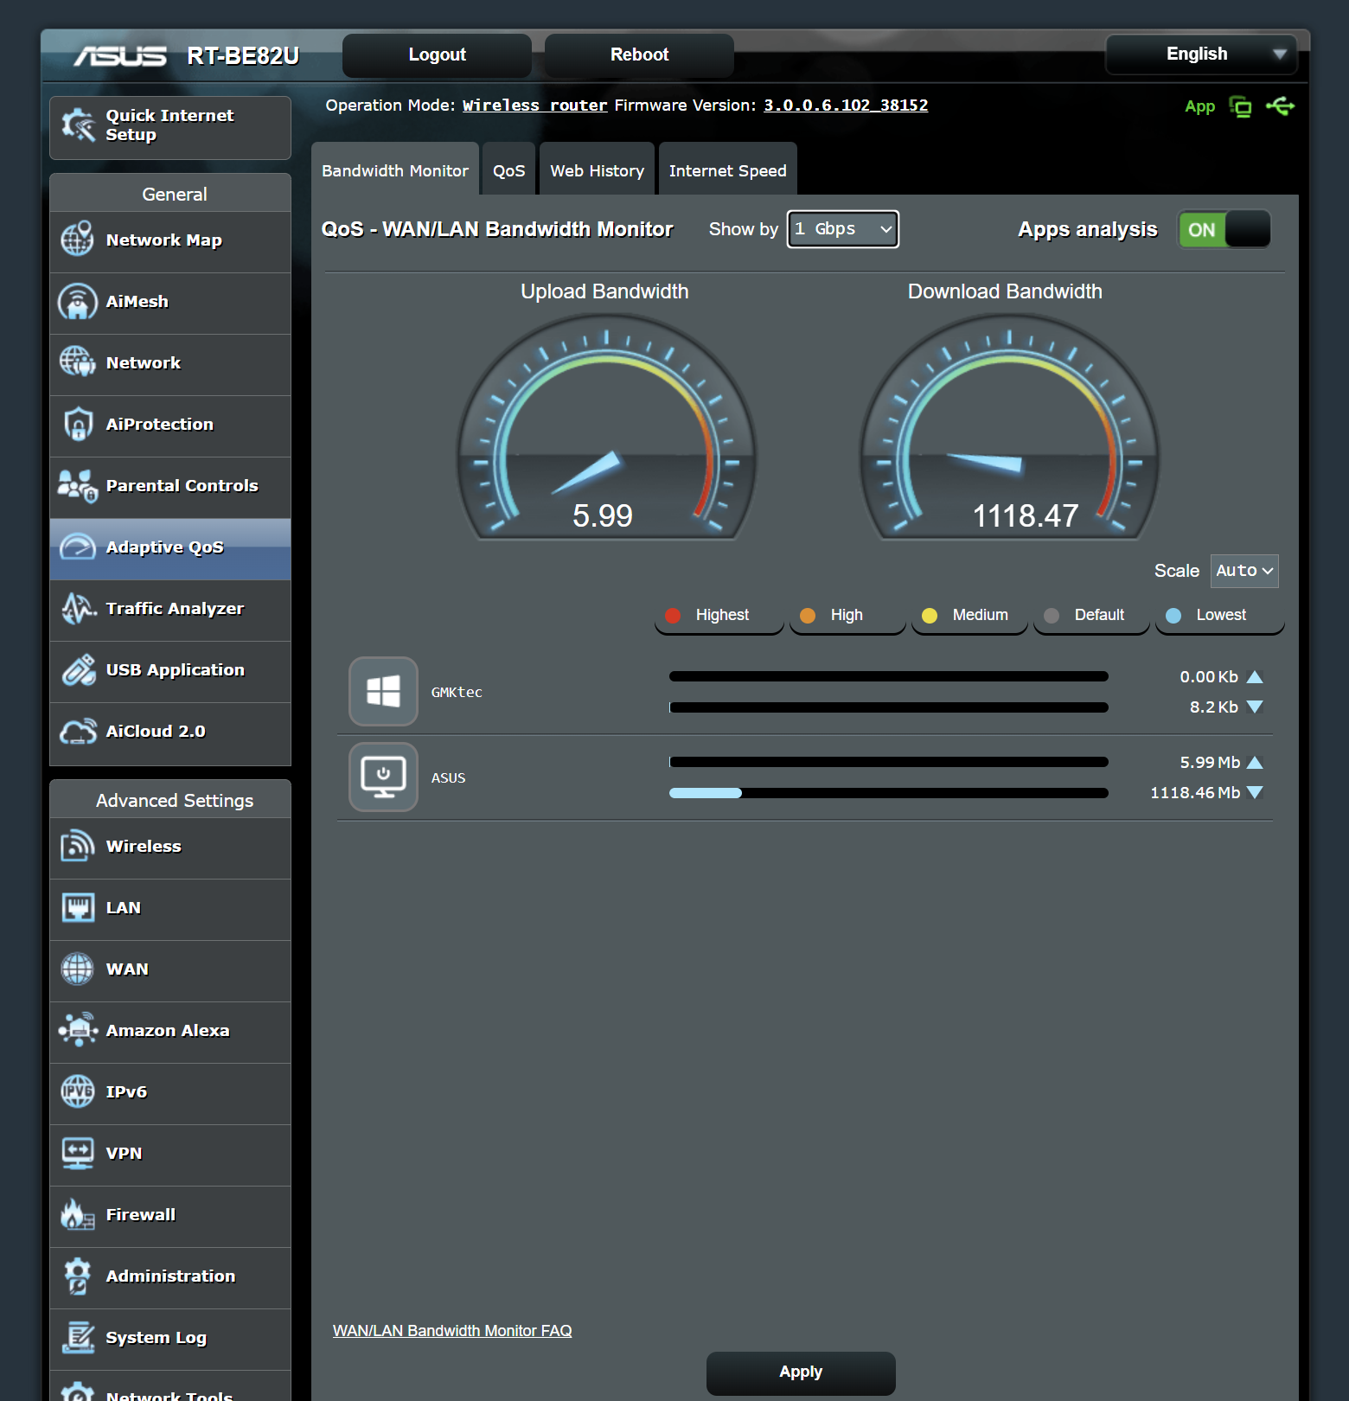1349x1401 pixels.
Task: Click the Firewall flame icon
Action: tap(78, 1214)
